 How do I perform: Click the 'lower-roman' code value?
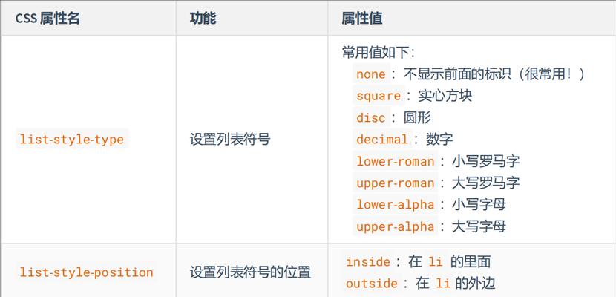[x=396, y=161]
